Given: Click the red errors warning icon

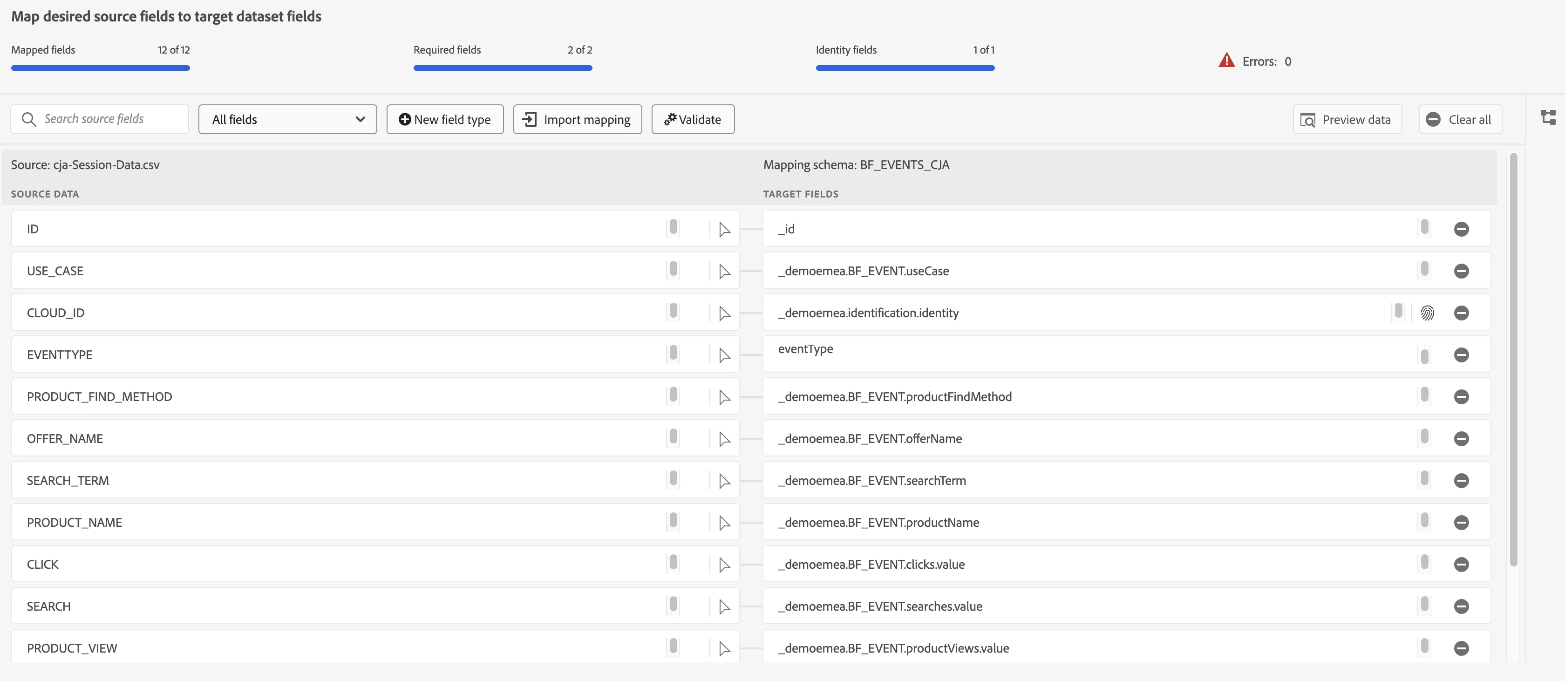Looking at the screenshot, I should (1226, 60).
